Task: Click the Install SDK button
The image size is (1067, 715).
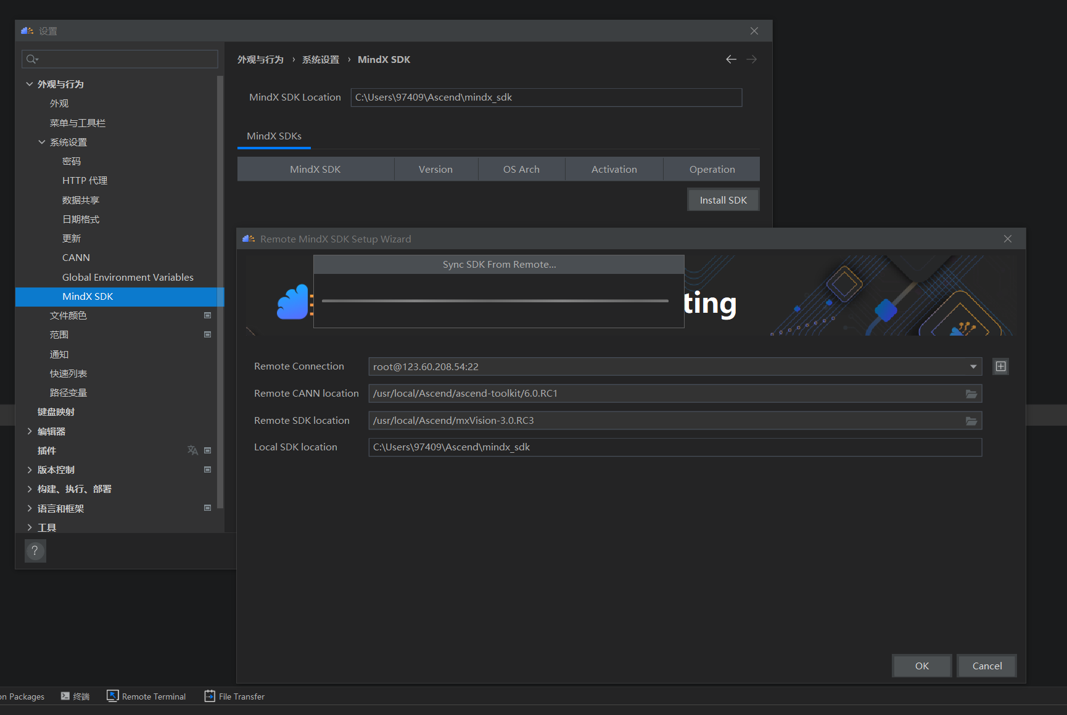Action: point(723,200)
